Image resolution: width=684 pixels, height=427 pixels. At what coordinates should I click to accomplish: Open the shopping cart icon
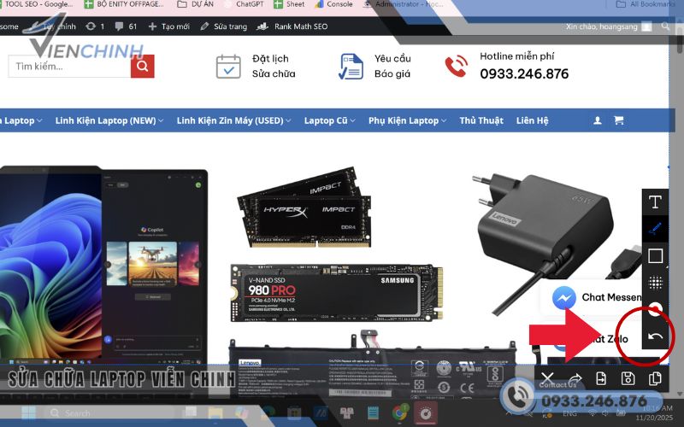(618, 120)
